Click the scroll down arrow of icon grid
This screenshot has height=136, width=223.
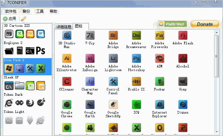coord(217,132)
